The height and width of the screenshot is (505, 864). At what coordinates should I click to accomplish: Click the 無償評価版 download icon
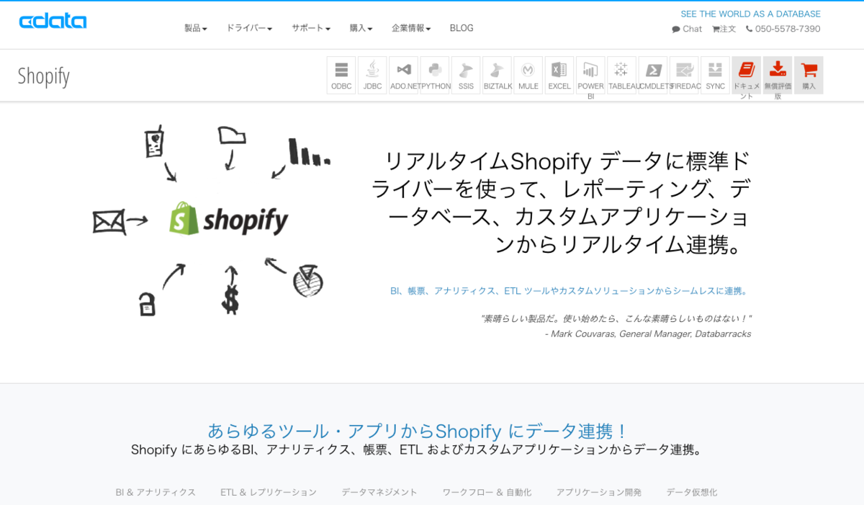778,74
